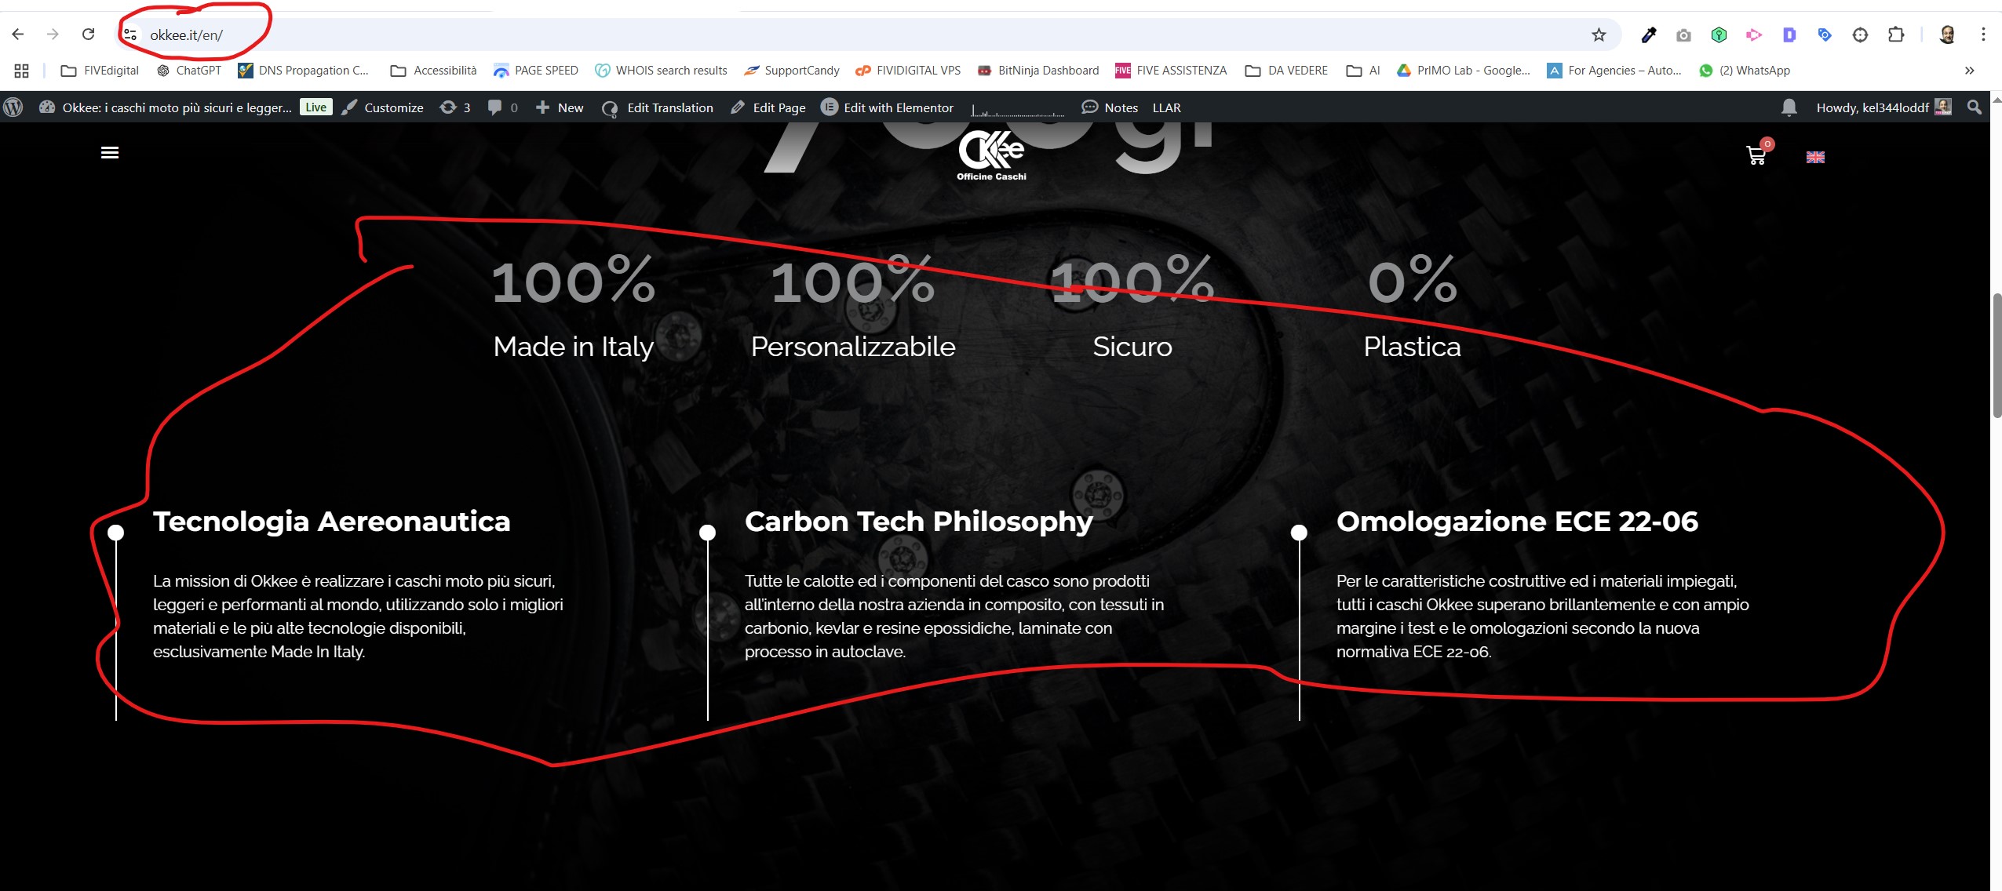Open FIVE ASSISTENZA bookmark
2002x891 pixels.
pos(1171,71)
